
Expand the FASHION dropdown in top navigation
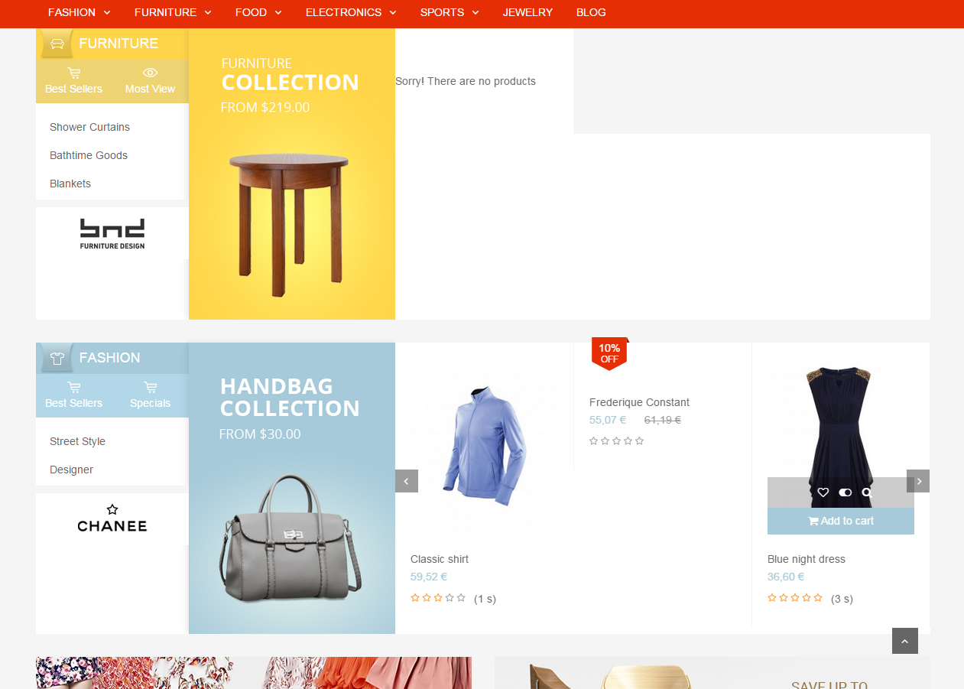coord(79,13)
